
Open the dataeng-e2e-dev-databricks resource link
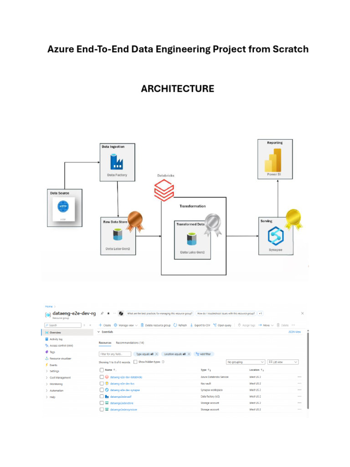[x=126, y=377]
